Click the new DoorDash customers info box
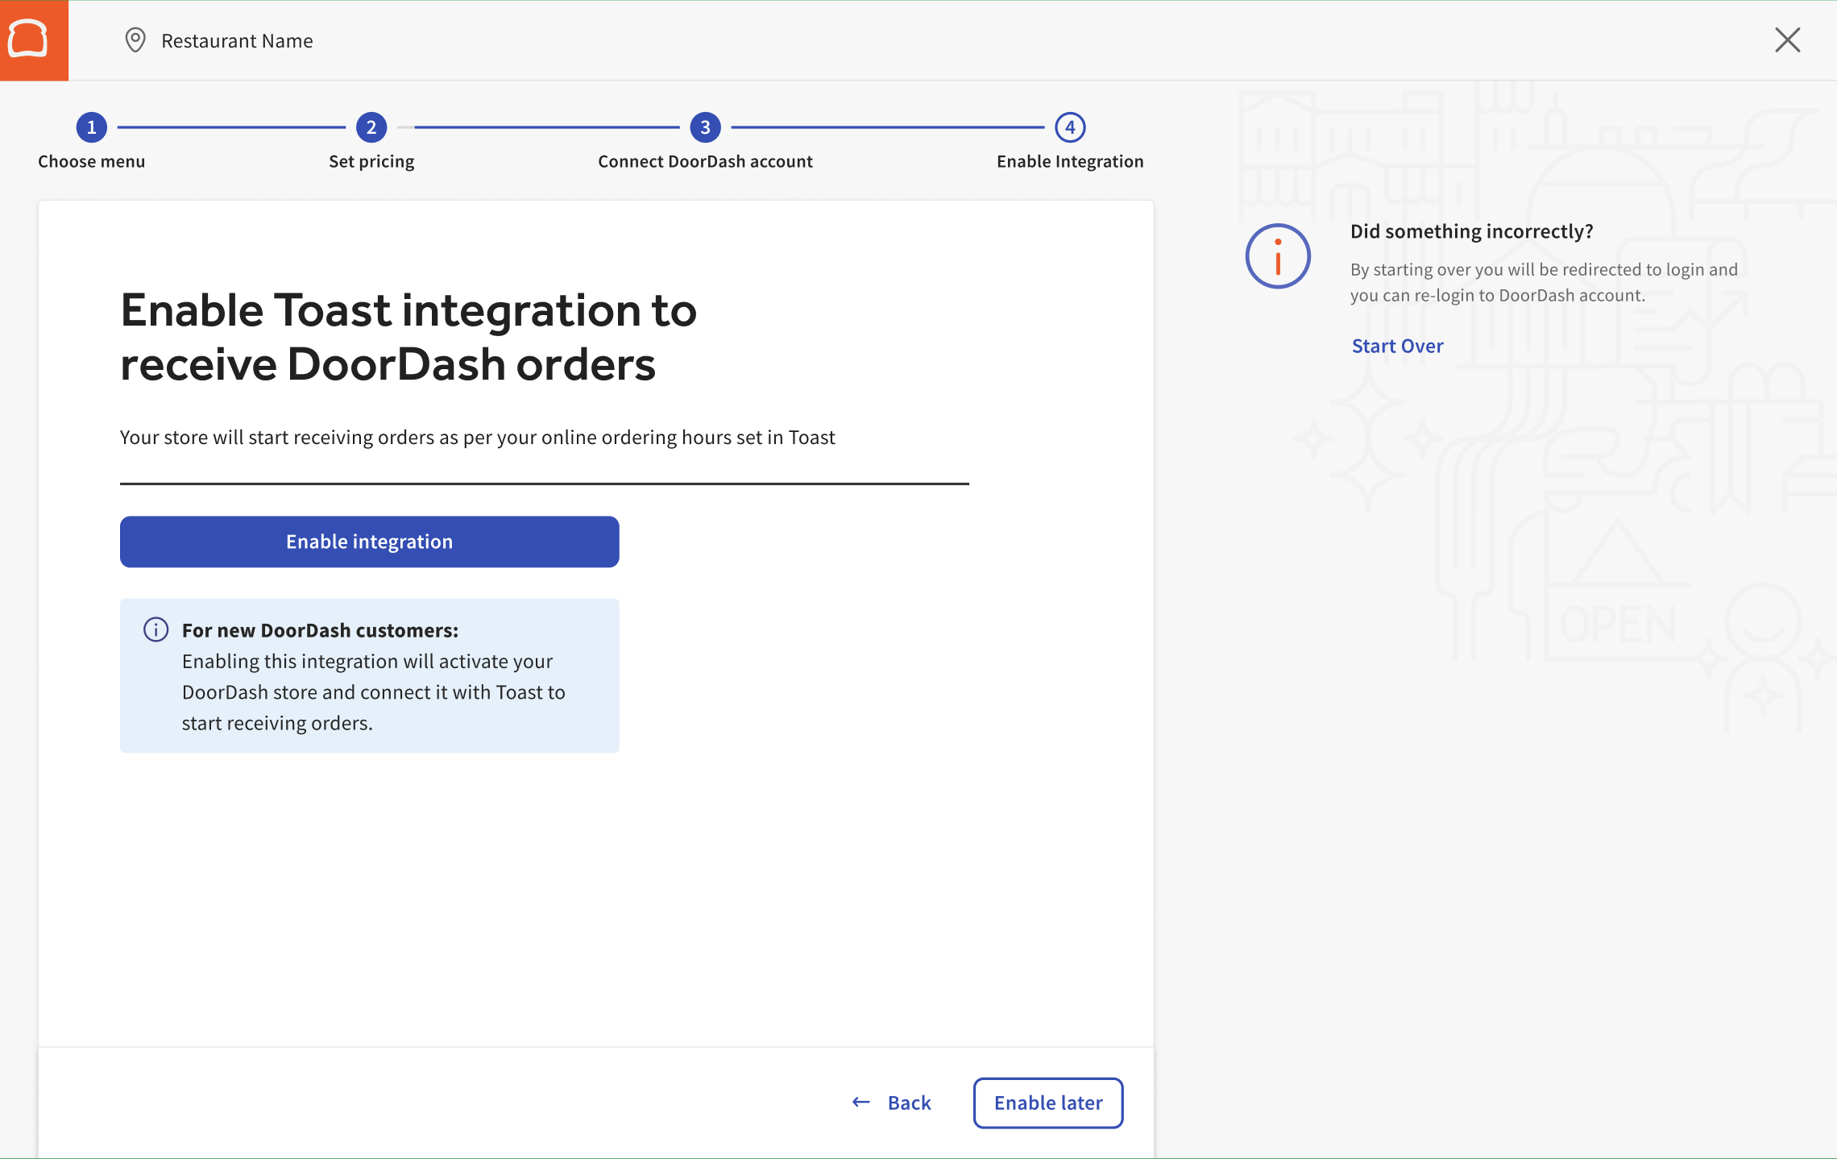Screen dimensions: 1837x1159 click(x=369, y=675)
